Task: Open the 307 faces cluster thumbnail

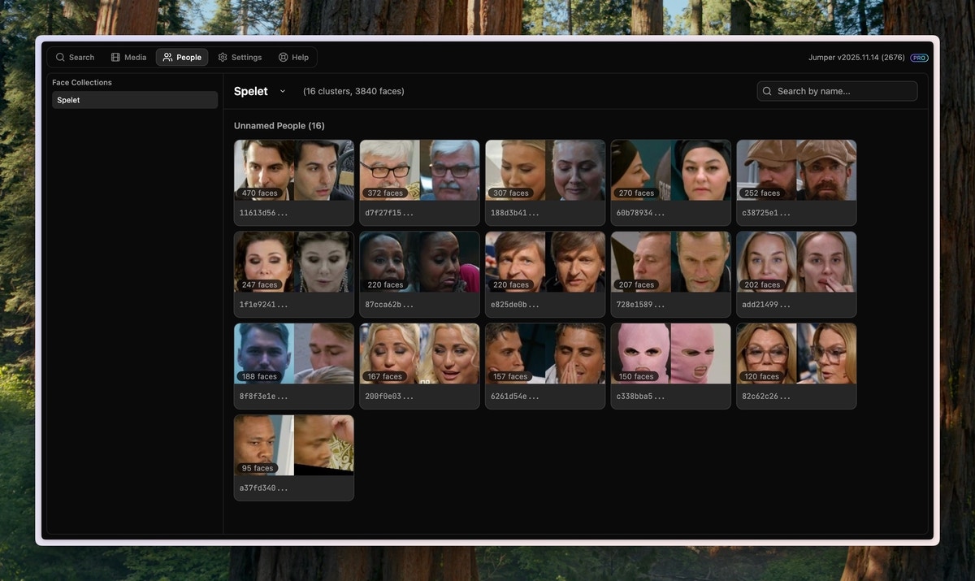Action: point(544,169)
